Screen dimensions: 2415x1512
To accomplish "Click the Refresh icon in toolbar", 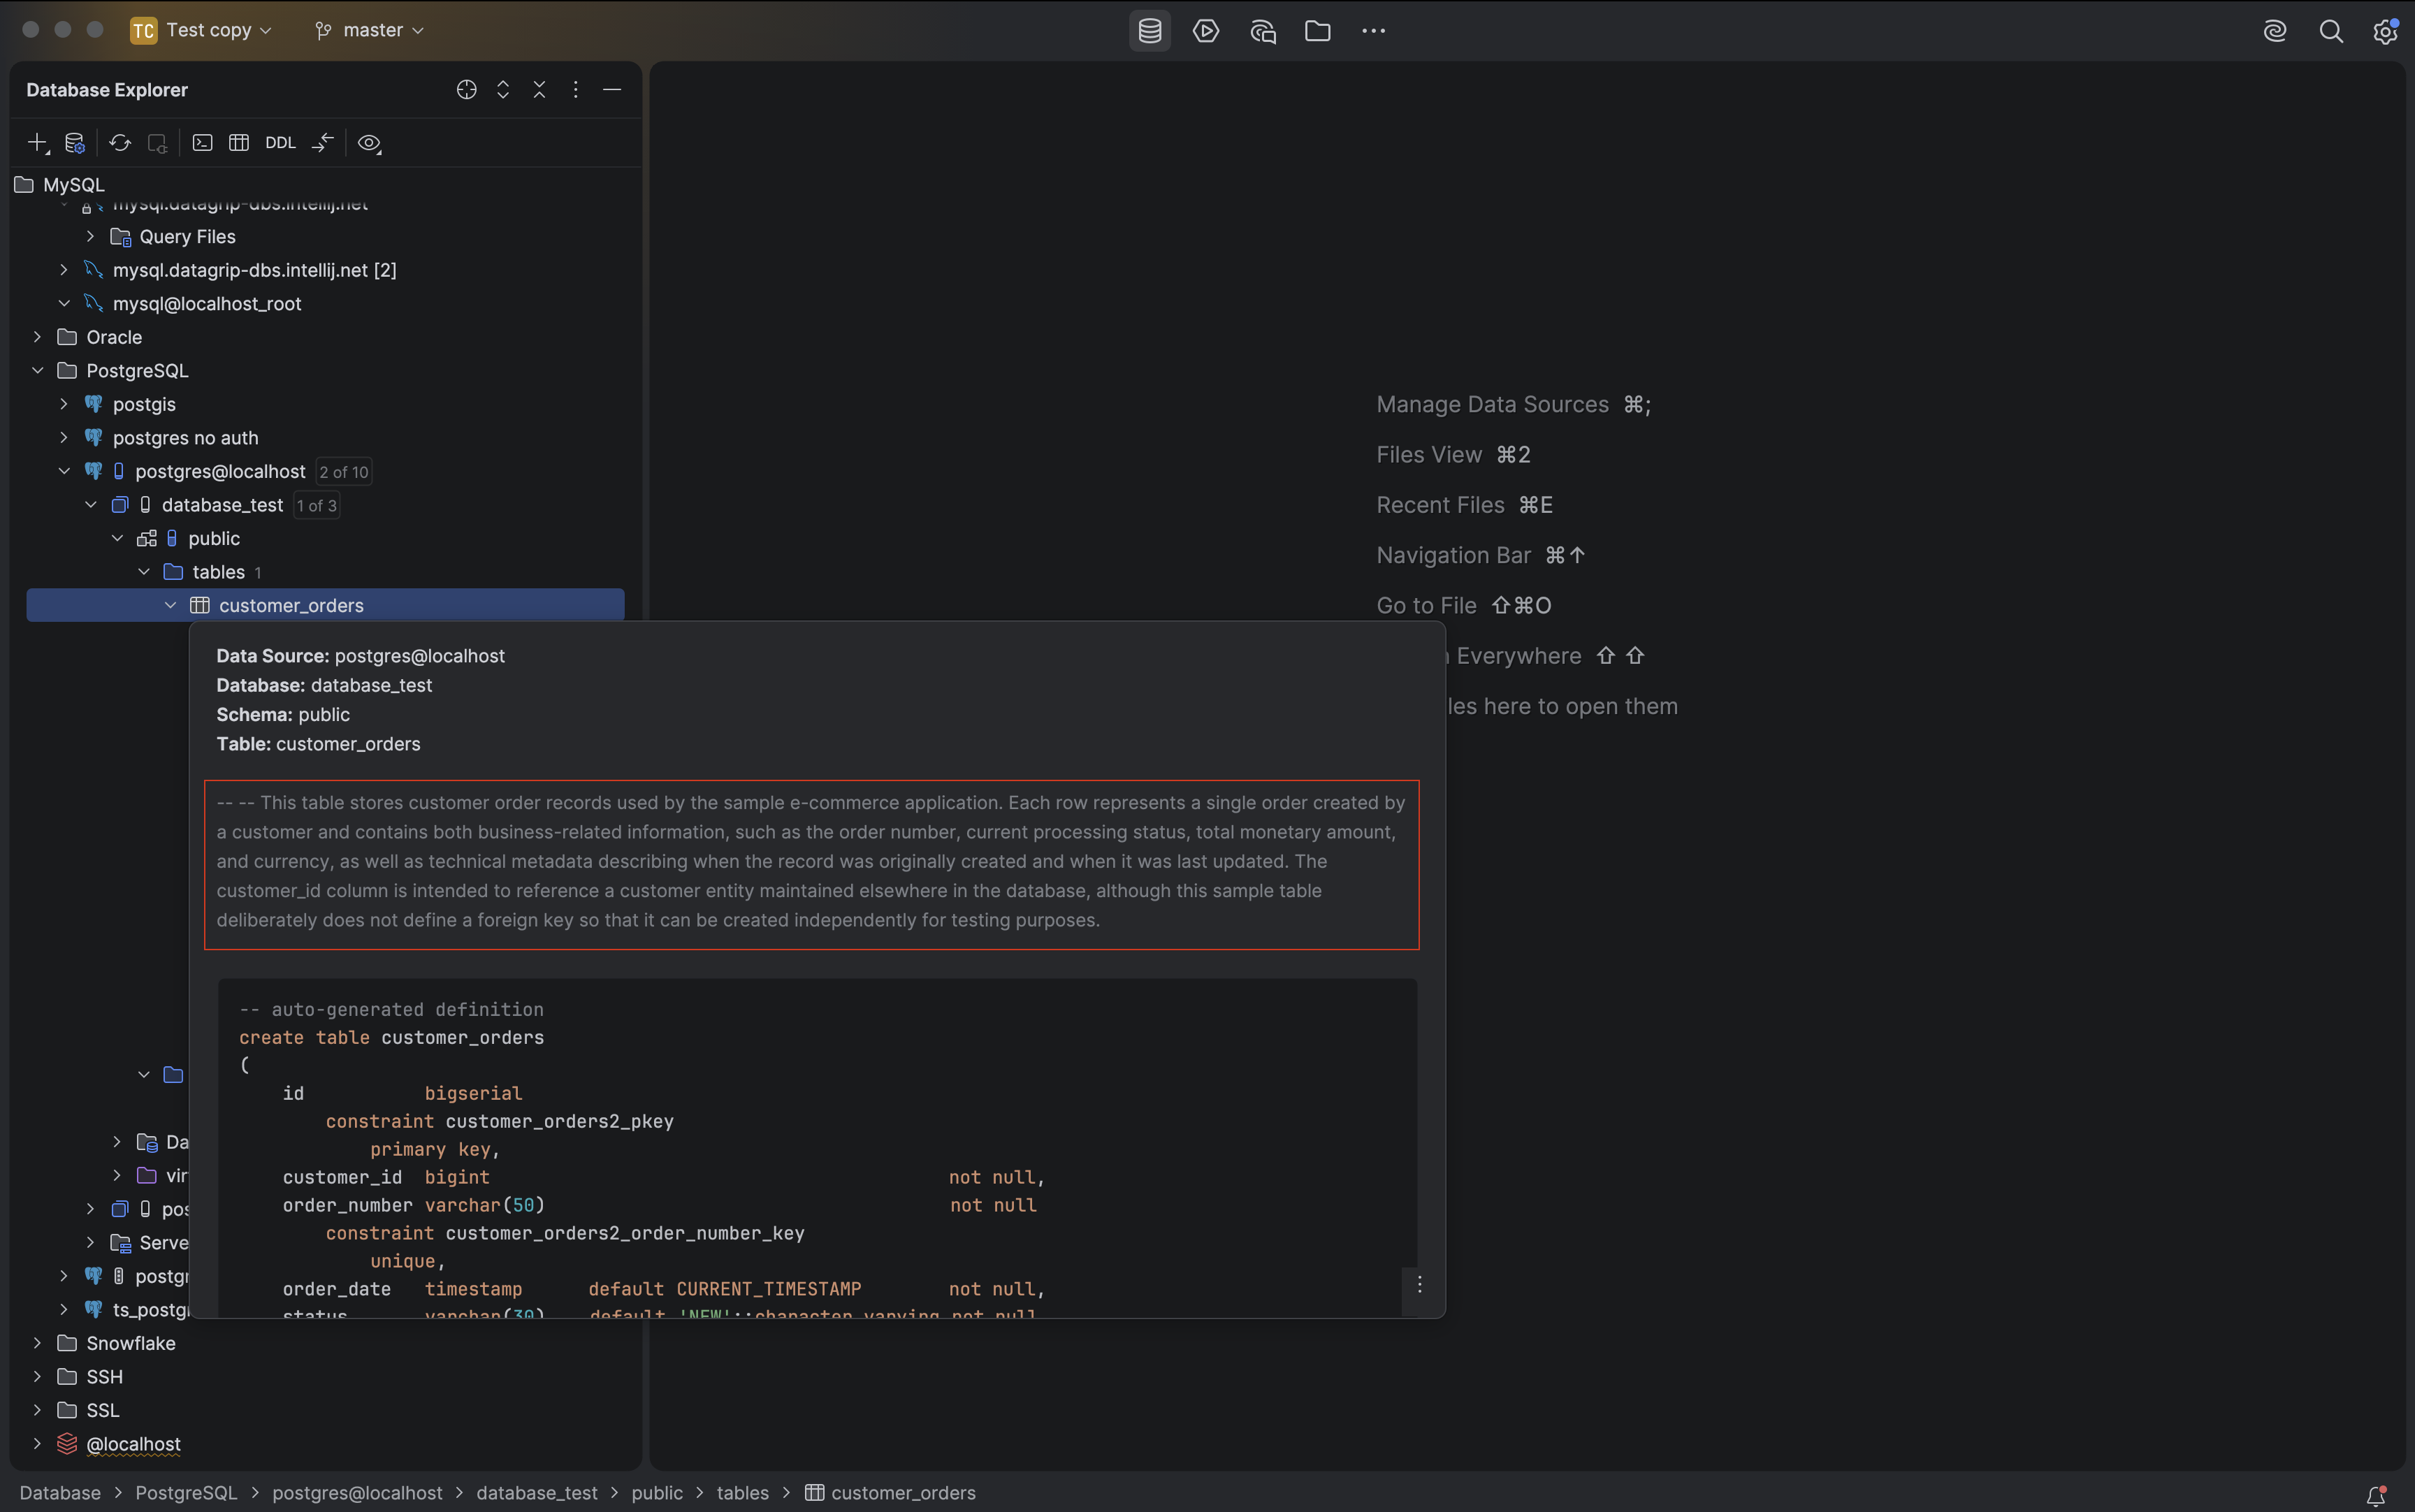I will coord(120,143).
